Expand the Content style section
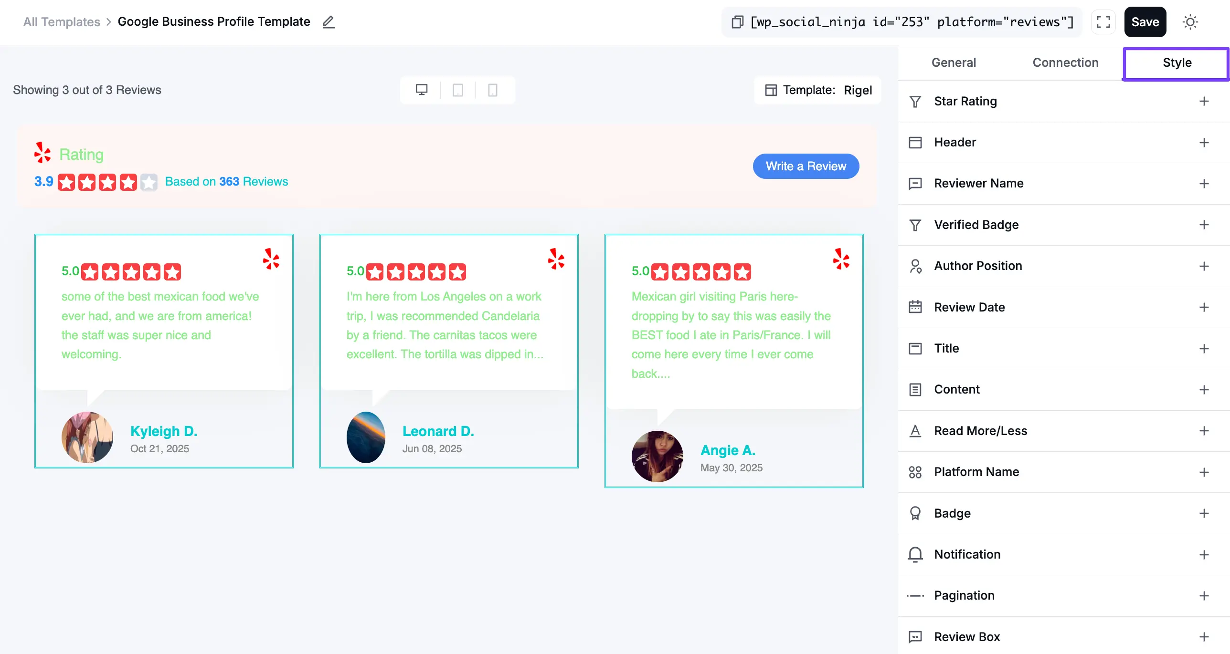1230x654 pixels. 1205,389
